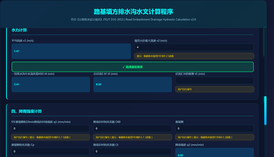Click the 规范允许最大流速 v2 input field
The height and width of the screenshot is (157, 274).
click(194, 47)
